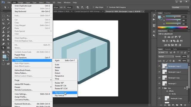Viewport: 191px width, 107px height.
Task: Select the Brush tool
Action: click(x=8, y=28)
